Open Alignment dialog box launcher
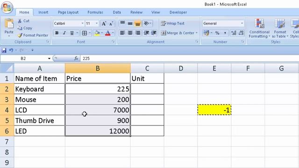Viewport: 299px width, 168px height. pos(197,42)
